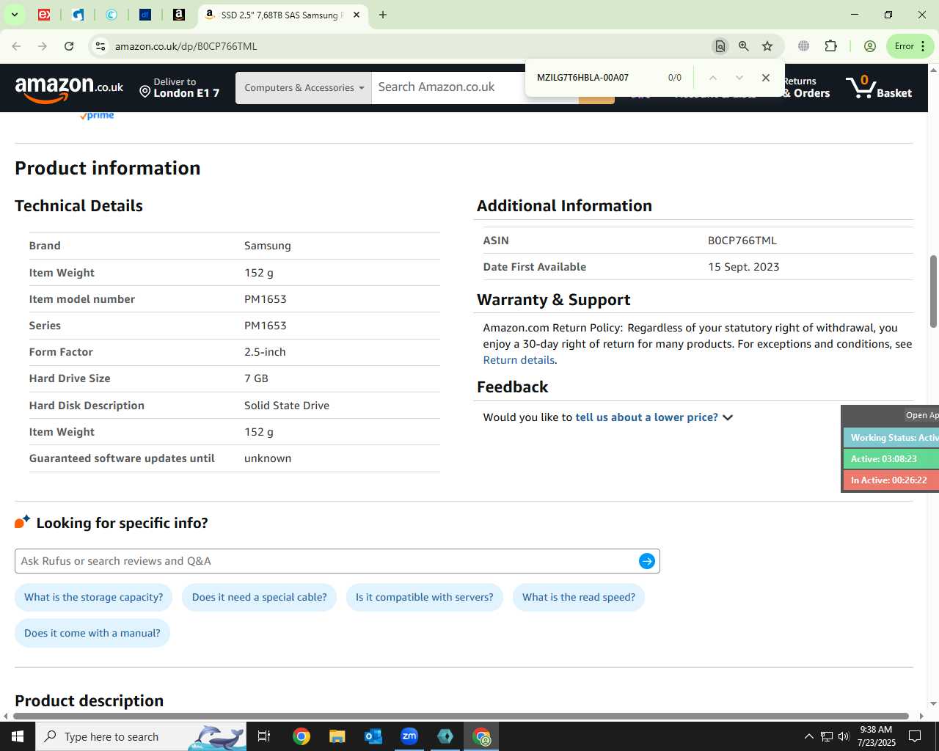The width and height of the screenshot is (939, 751).
Task: Open Outlook from the taskbar
Action: (x=373, y=736)
